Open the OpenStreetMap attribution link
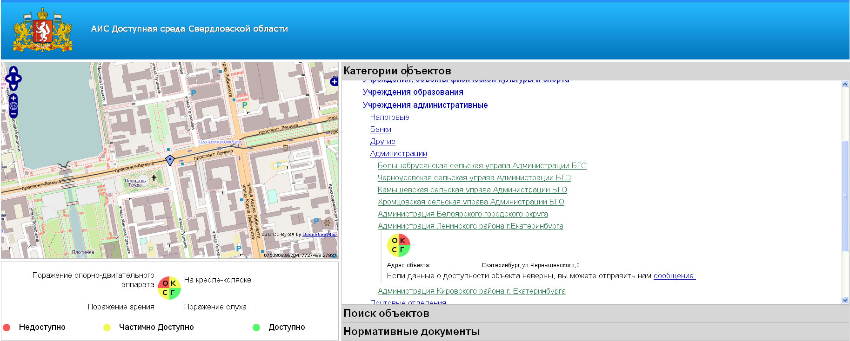This screenshot has height=341, width=850. [320, 235]
